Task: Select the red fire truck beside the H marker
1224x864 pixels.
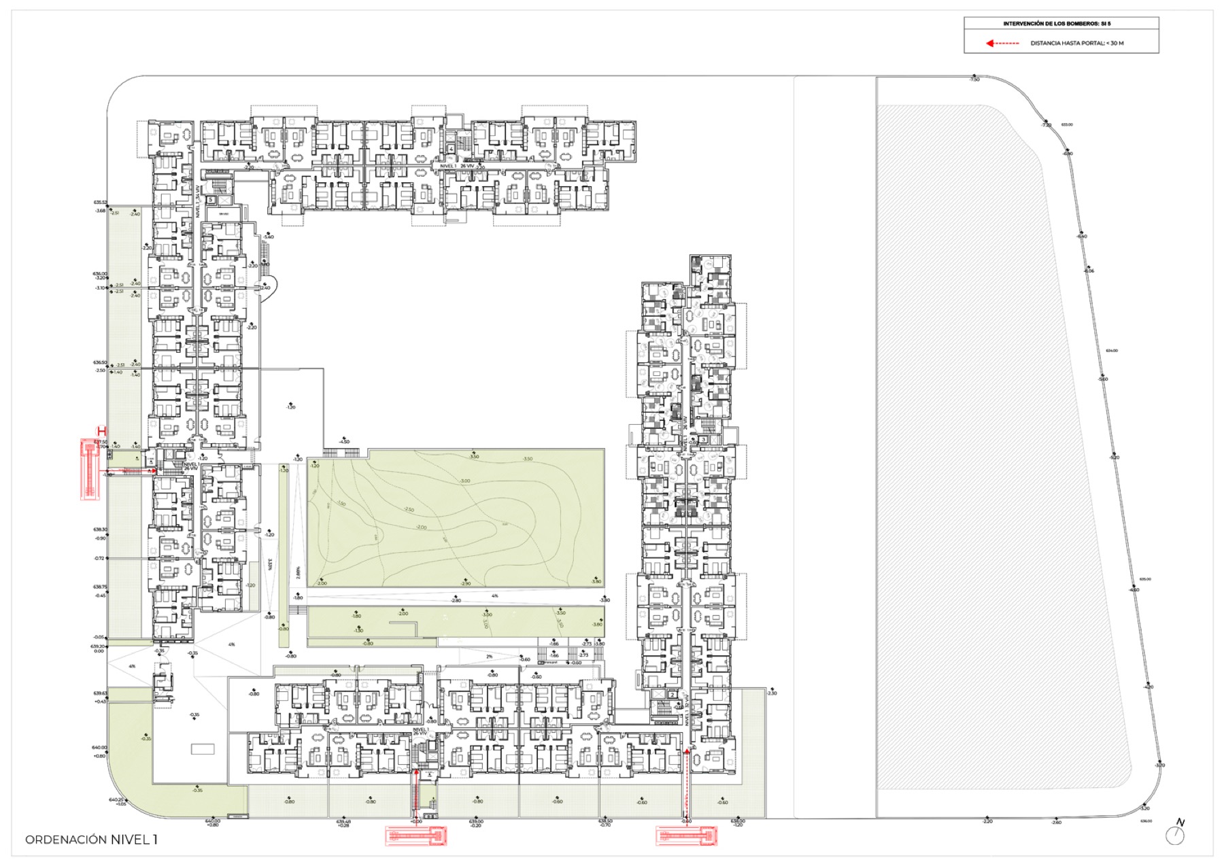Action: tap(90, 470)
